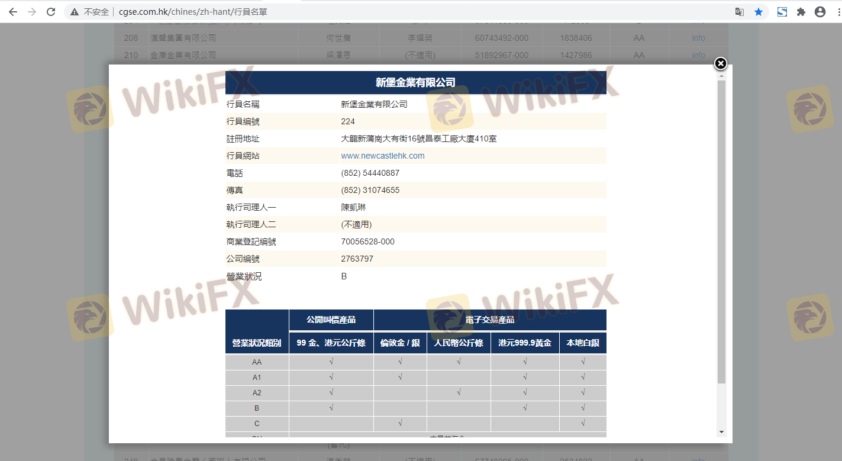The height and width of the screenshot is (461, 842).
Task: Click 李耀榮 in background row 208
Action: tap(420, 38)
